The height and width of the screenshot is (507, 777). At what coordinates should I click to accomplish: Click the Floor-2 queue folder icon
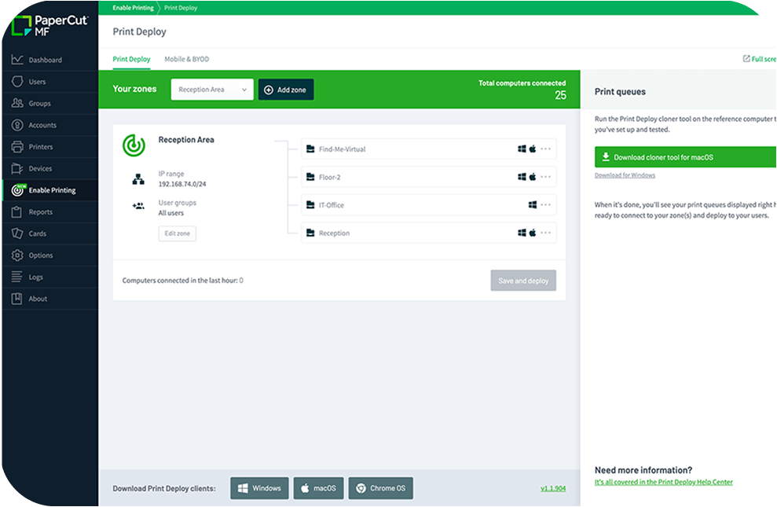[x=310, y=176]
